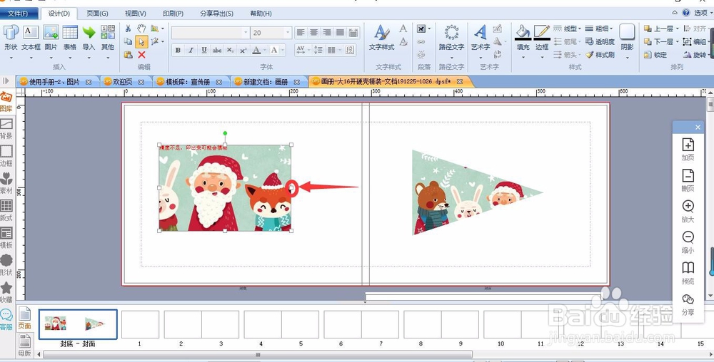Toggle underline formatting button
The width and height of the screenshot is (714, 362).
[204, 50]
